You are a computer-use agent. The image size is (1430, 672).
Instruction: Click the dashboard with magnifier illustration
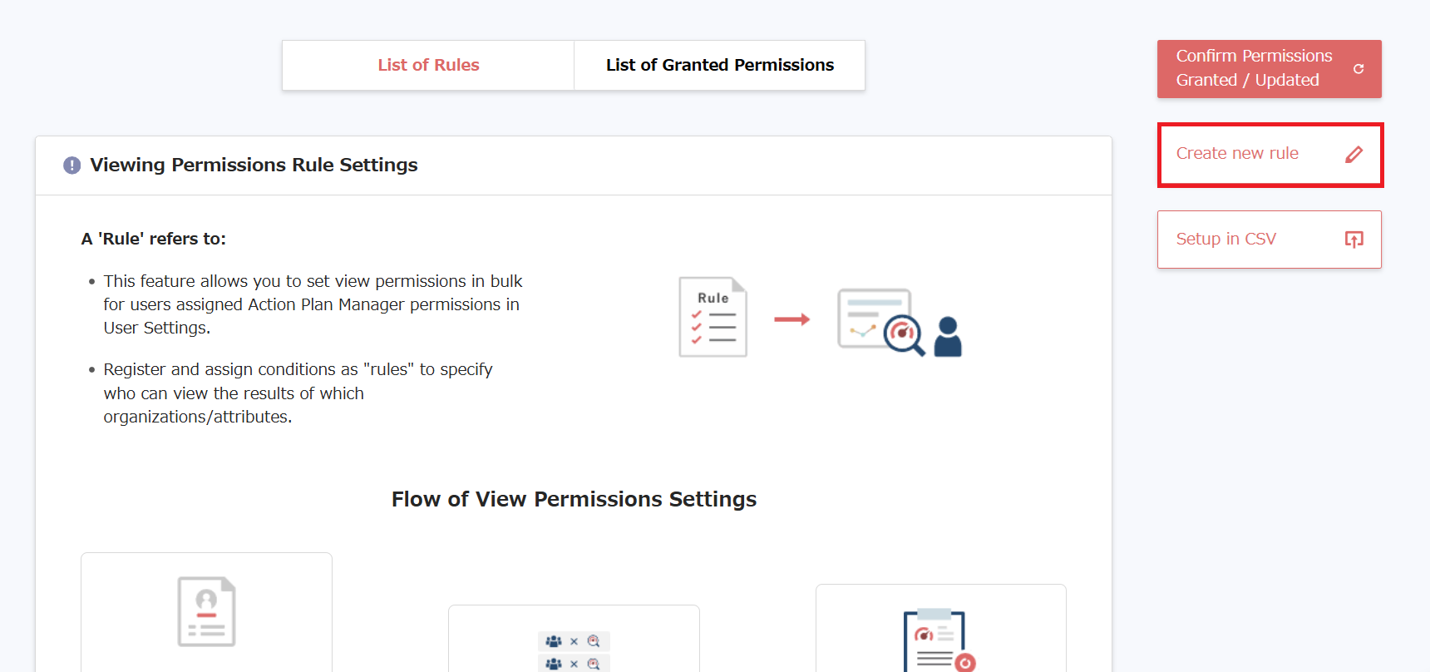click(880, 321)
